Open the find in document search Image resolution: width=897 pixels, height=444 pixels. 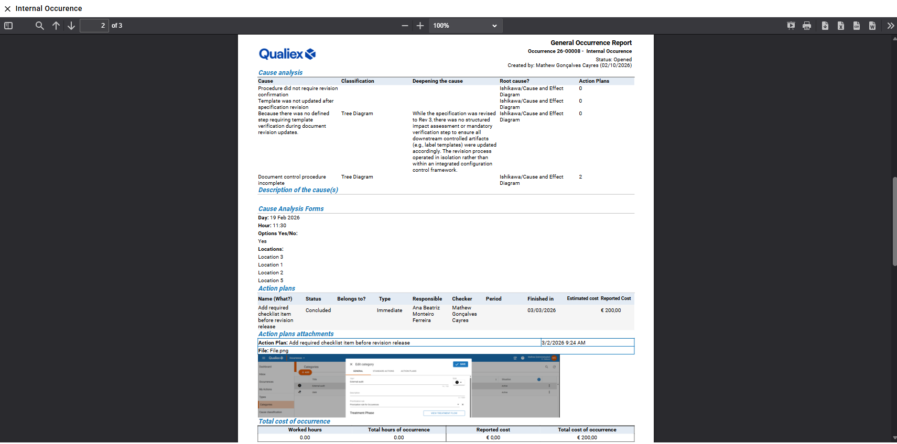coord(39,26)
